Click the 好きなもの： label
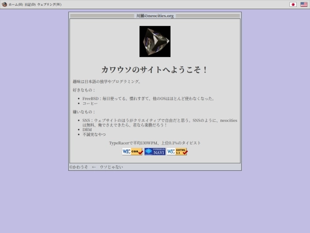 coord(84,90)
